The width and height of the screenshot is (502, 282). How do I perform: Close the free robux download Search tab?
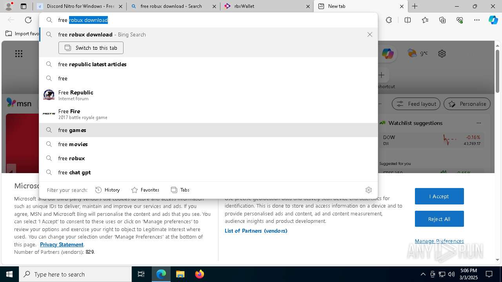tap(214, 6)
